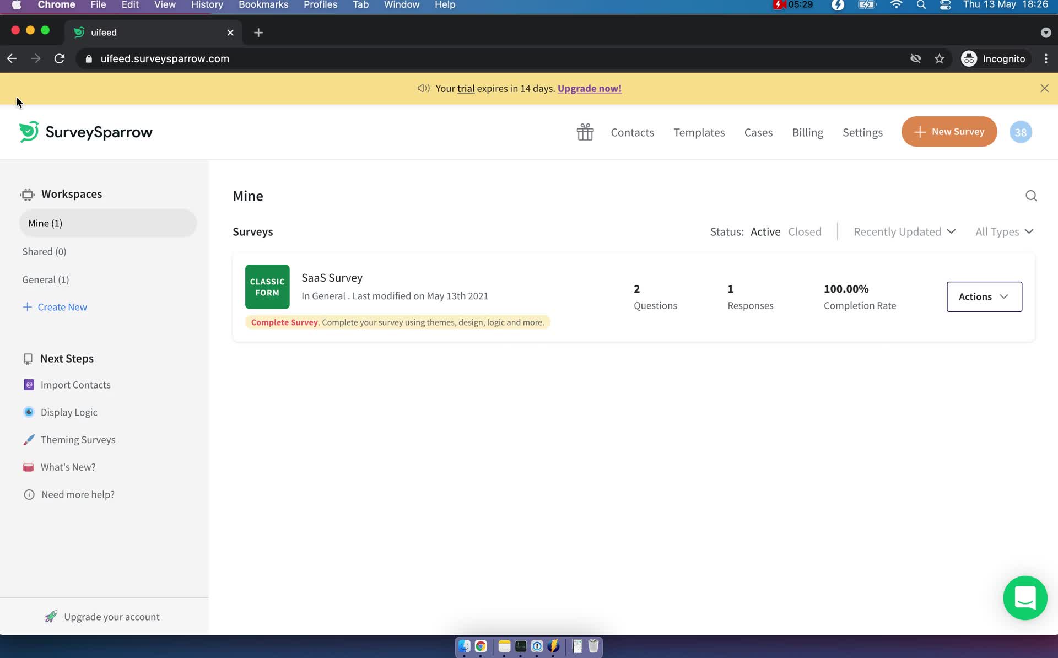Click the Import Contacts icon
The image size is (1058, 658).
pos(29,384)
